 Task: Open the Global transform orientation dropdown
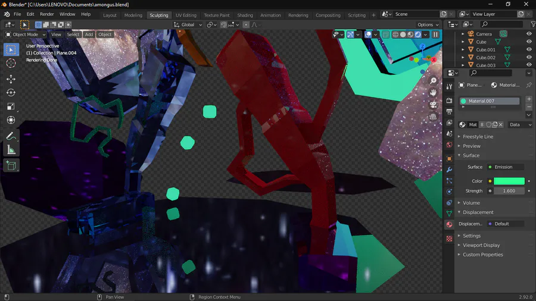pos(188,24)
